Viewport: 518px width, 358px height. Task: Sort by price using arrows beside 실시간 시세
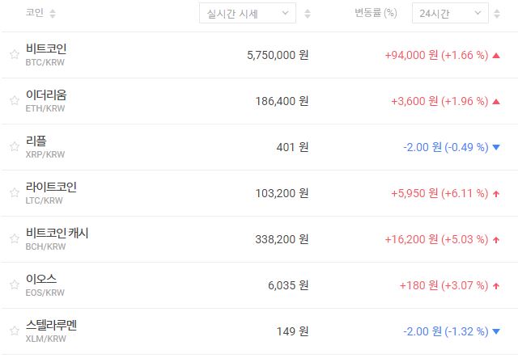tap(308, 14)
